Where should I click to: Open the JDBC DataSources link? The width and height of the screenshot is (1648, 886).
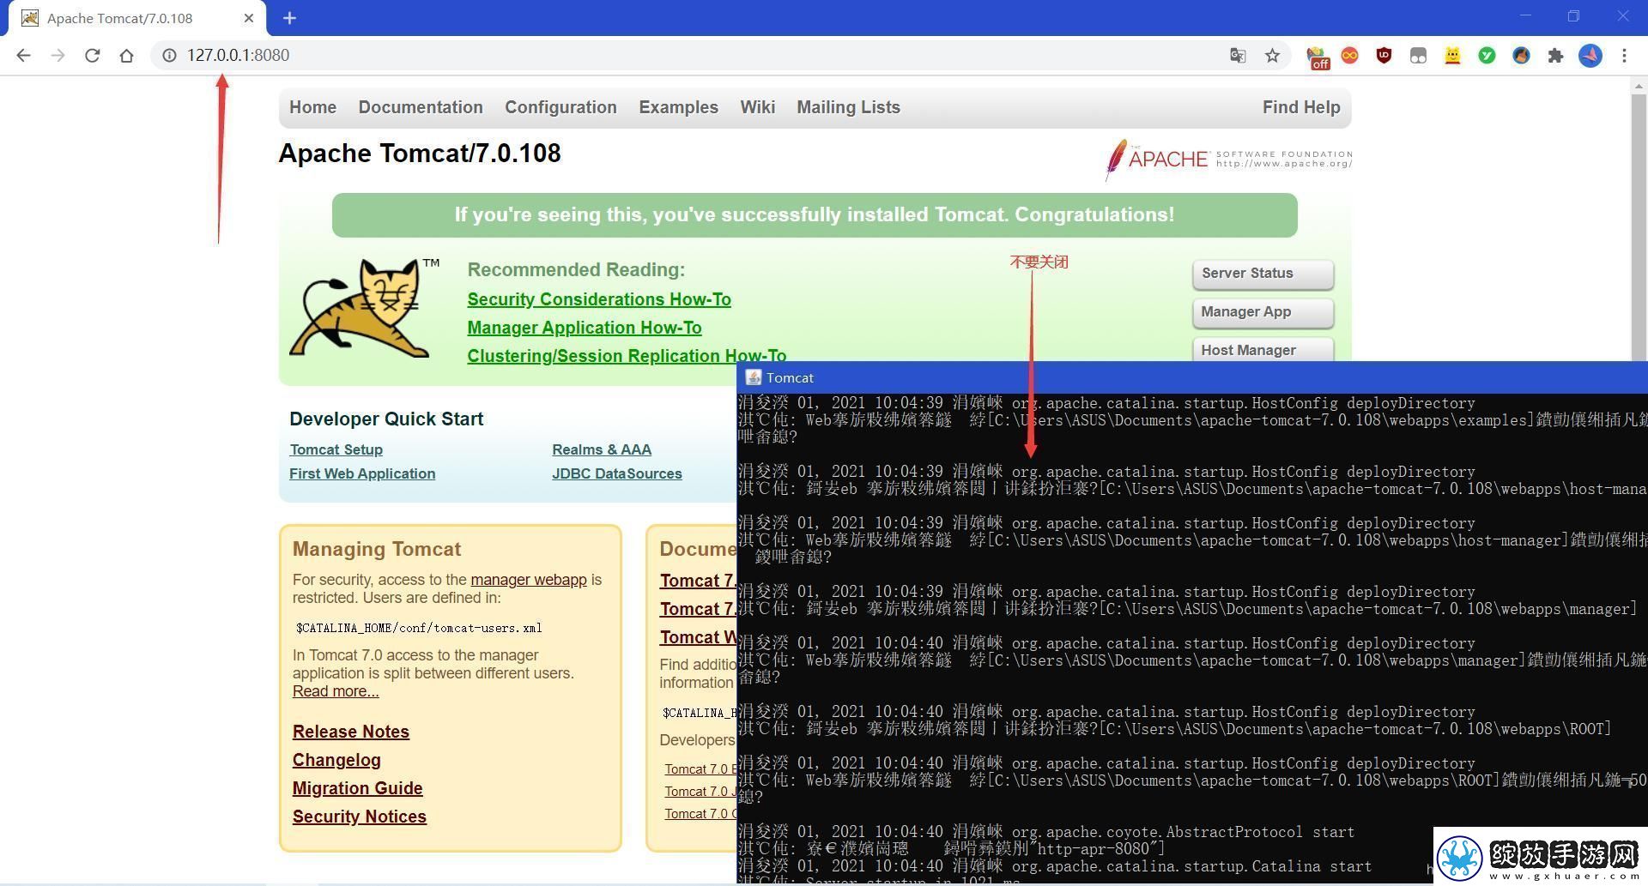coord(617,473)
